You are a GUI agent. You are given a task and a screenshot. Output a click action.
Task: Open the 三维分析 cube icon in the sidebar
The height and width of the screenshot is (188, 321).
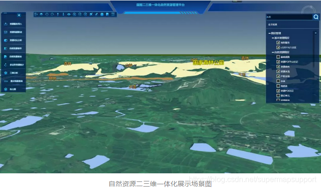[6, 73]
